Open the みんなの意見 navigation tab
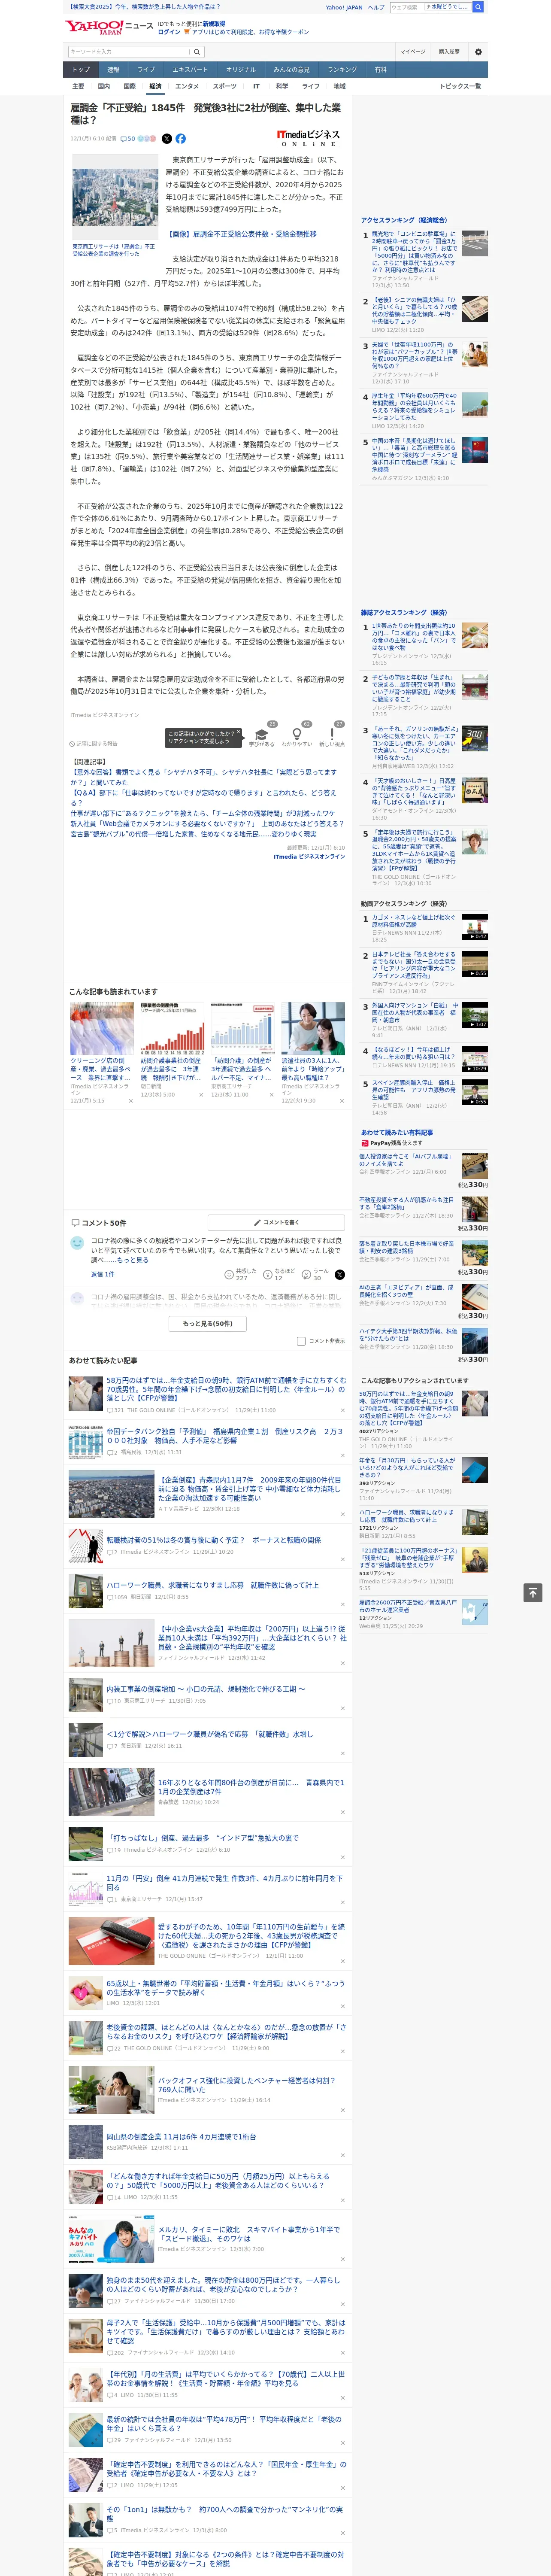The width and height of the screenshot is (551, 2576). coord(292,70)
